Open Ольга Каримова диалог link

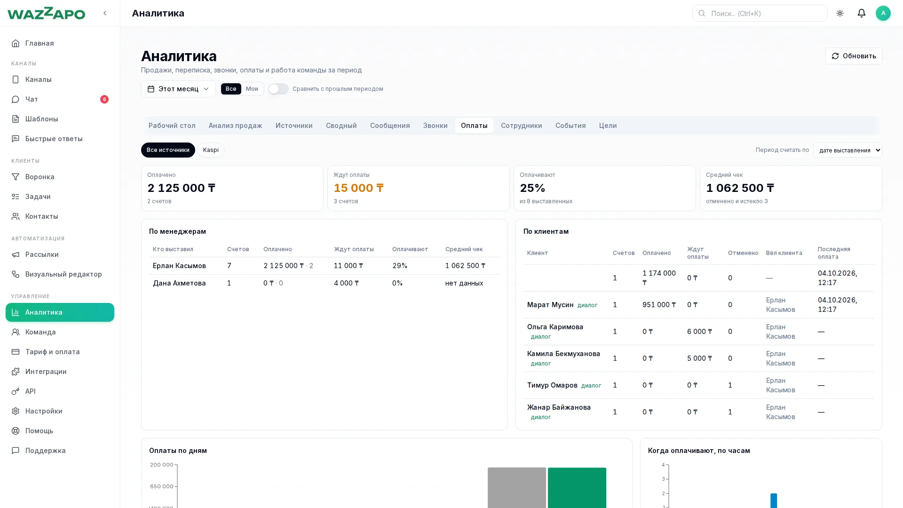click(x=541, y=337)
